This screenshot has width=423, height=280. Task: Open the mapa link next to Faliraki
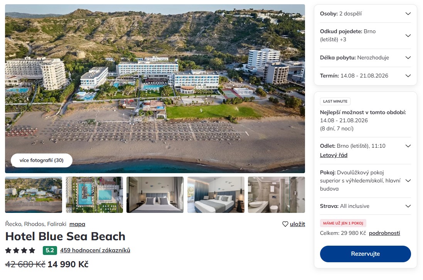pyautogui.click(x=77, y=224)
